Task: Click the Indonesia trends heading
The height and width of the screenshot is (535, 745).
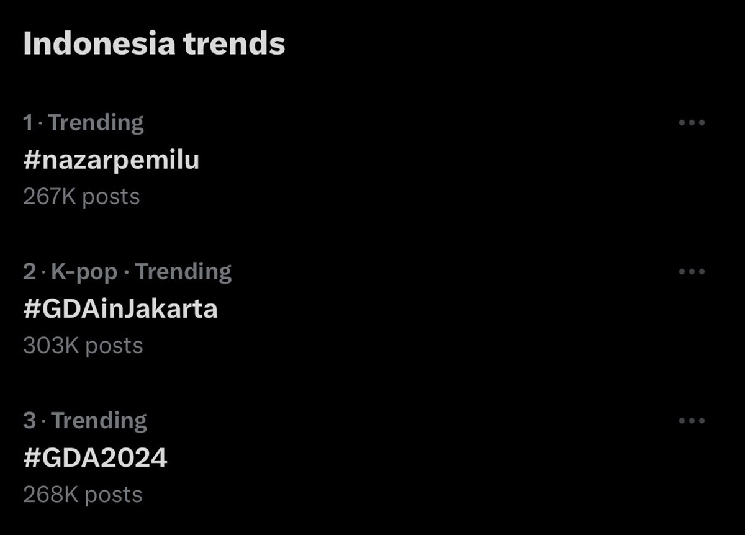Action: [153, 43]
